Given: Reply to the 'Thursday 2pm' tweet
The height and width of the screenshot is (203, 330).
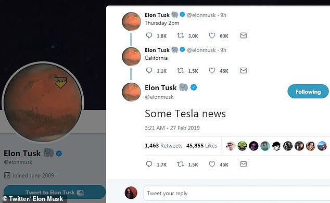Looking at the screenshot, I should (149, 35).
